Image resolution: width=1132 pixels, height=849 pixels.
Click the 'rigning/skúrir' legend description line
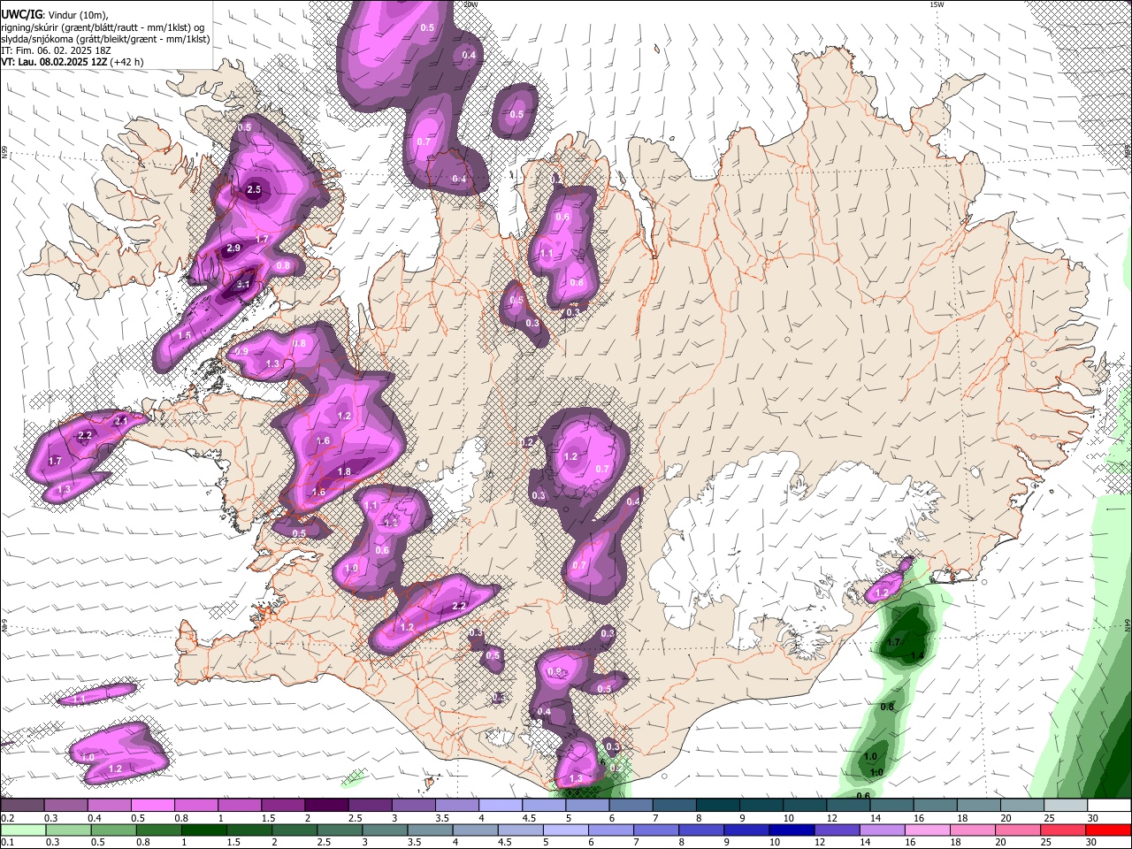click(x=103, y=27)
